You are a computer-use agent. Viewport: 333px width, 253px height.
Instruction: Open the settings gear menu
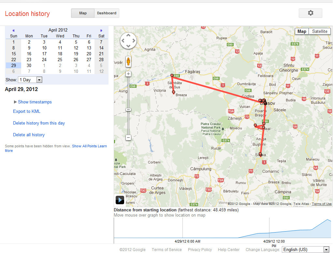click(x=310, y=13)
